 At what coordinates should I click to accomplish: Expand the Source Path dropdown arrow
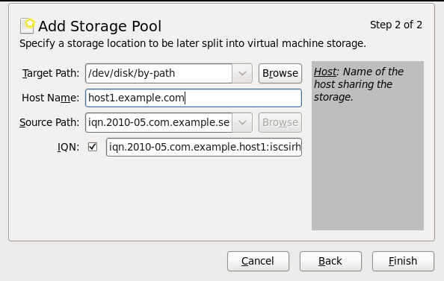(242, 122)
